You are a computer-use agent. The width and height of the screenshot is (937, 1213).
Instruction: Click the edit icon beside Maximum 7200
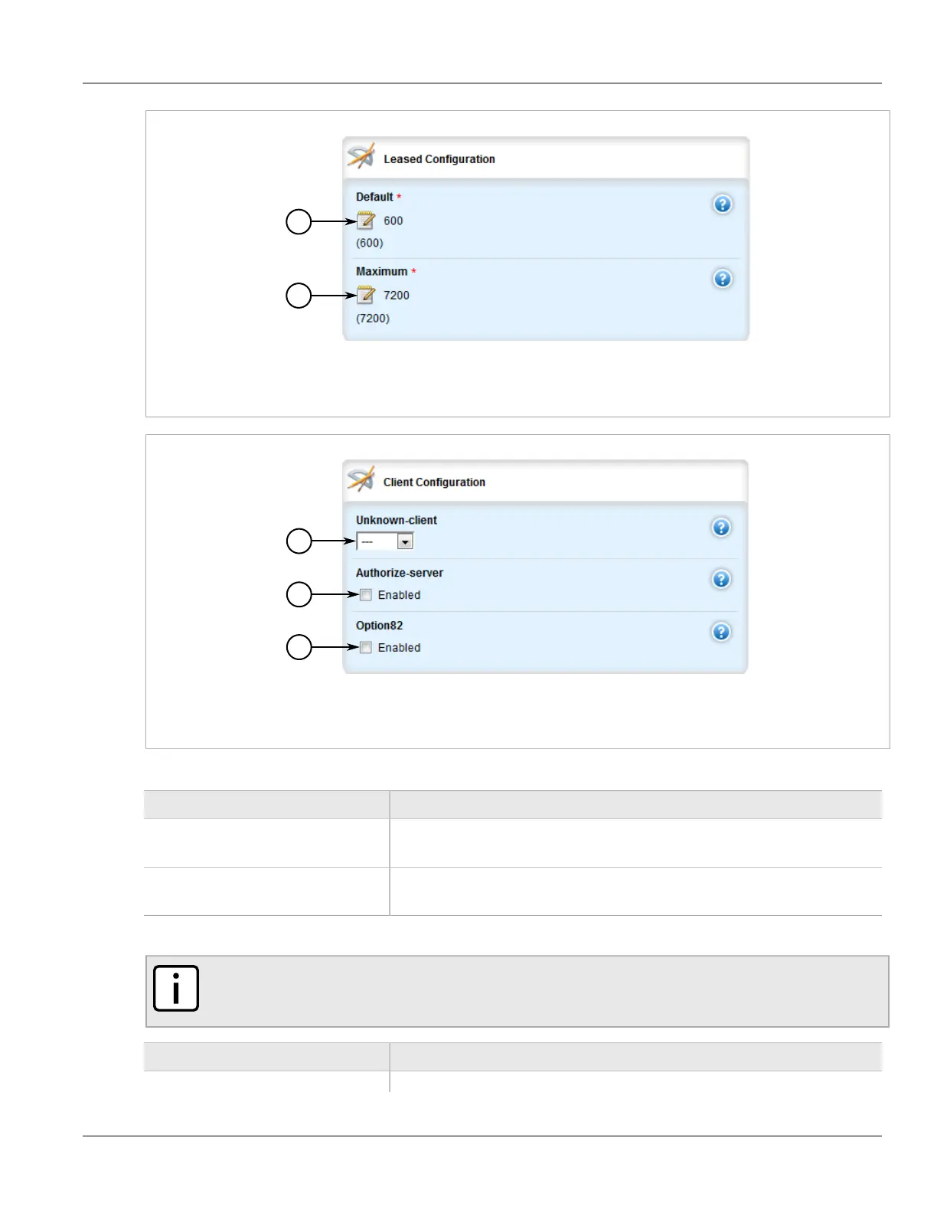tap(366, 296)
